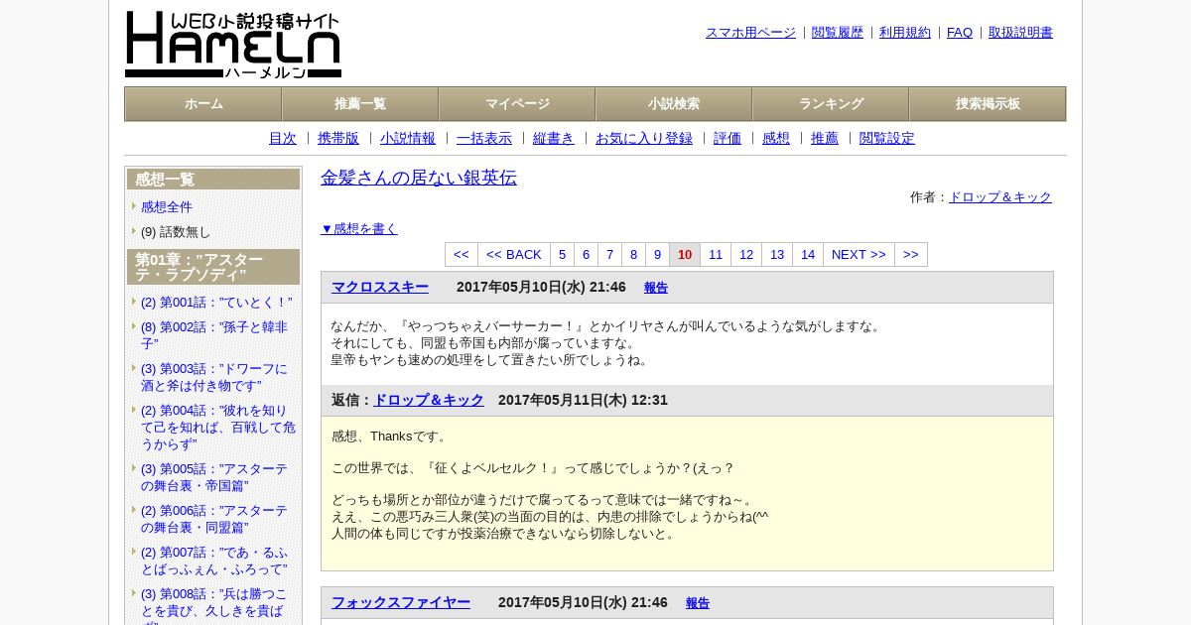This screenshot has width=1191, height=625.
Task: Switch to 携帯版 view
Action: (338, 139)
